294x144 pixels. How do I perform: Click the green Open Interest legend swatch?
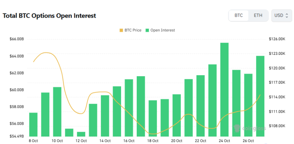(147, 30)
